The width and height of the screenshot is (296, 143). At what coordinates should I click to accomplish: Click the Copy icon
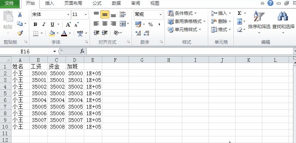coord(20,24)
